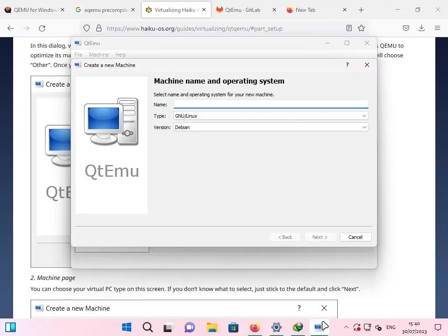Bookmark this page with star icon
The height and width of the screenshot is (336, 448).
point(361,28)
